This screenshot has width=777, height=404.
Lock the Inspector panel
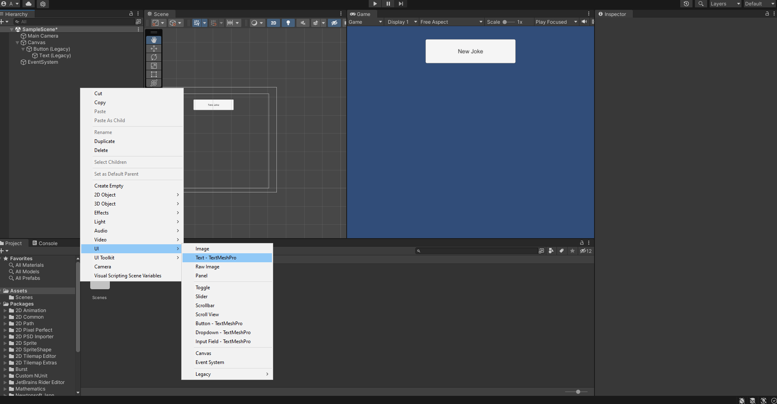(x=767, y=14)
